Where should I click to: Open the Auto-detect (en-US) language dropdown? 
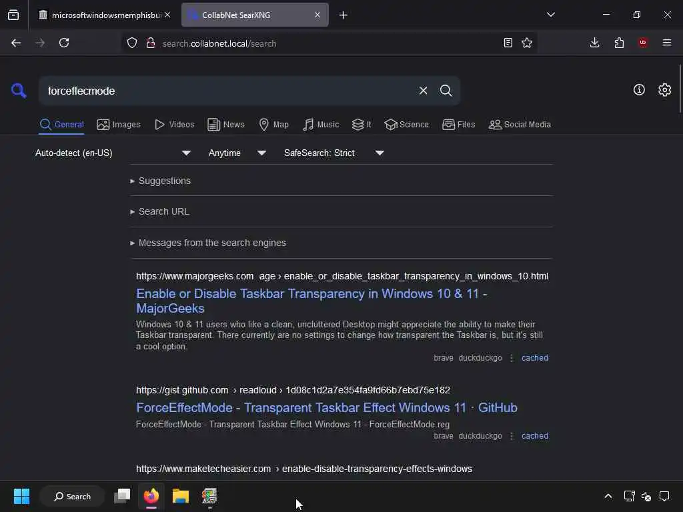click(x=113, y=153)
